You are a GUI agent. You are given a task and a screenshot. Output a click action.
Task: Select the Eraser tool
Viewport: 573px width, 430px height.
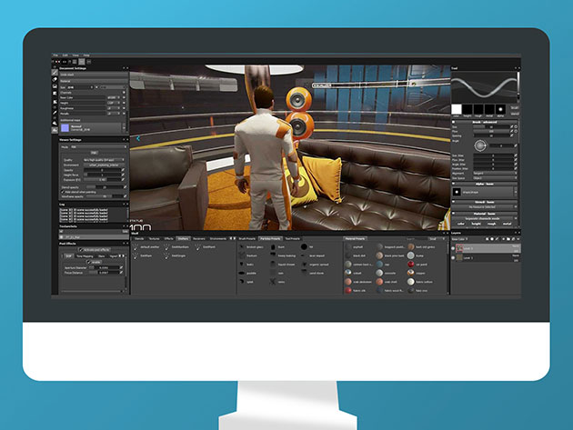(x=55, y=79)
